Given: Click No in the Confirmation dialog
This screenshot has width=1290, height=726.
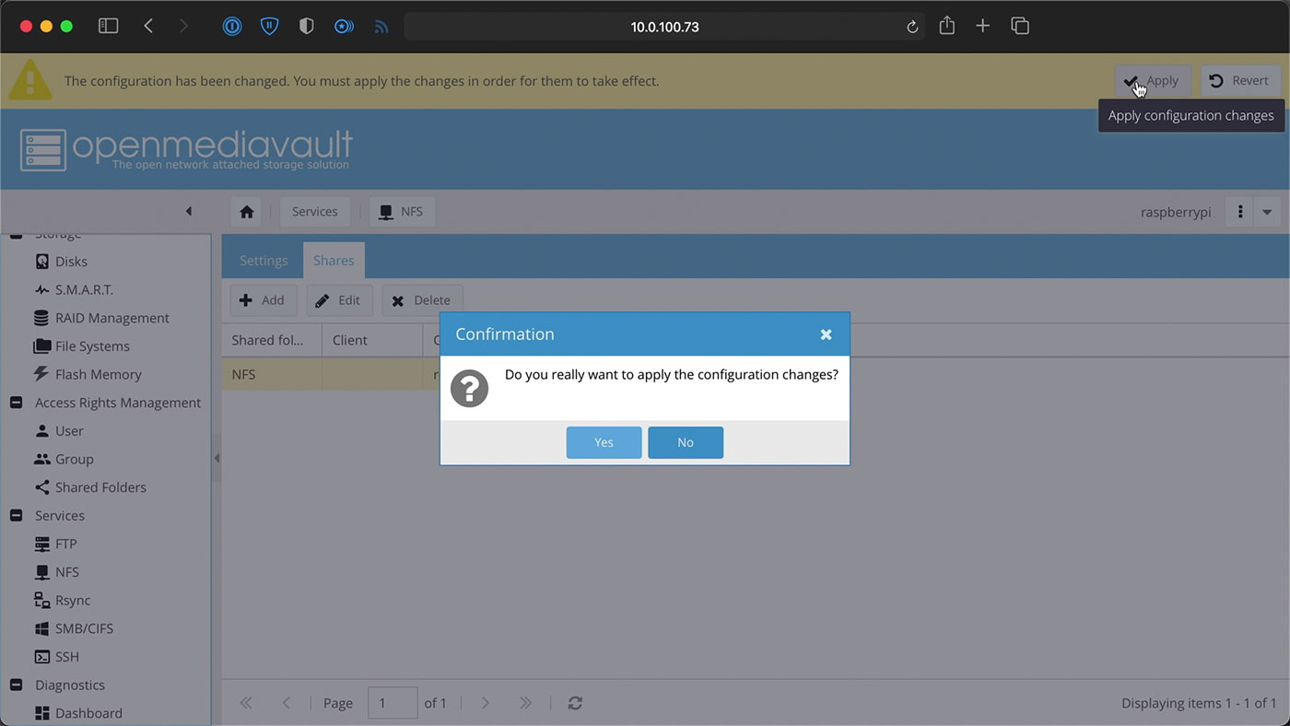Looking at the screenshot, I should [686, 442].
